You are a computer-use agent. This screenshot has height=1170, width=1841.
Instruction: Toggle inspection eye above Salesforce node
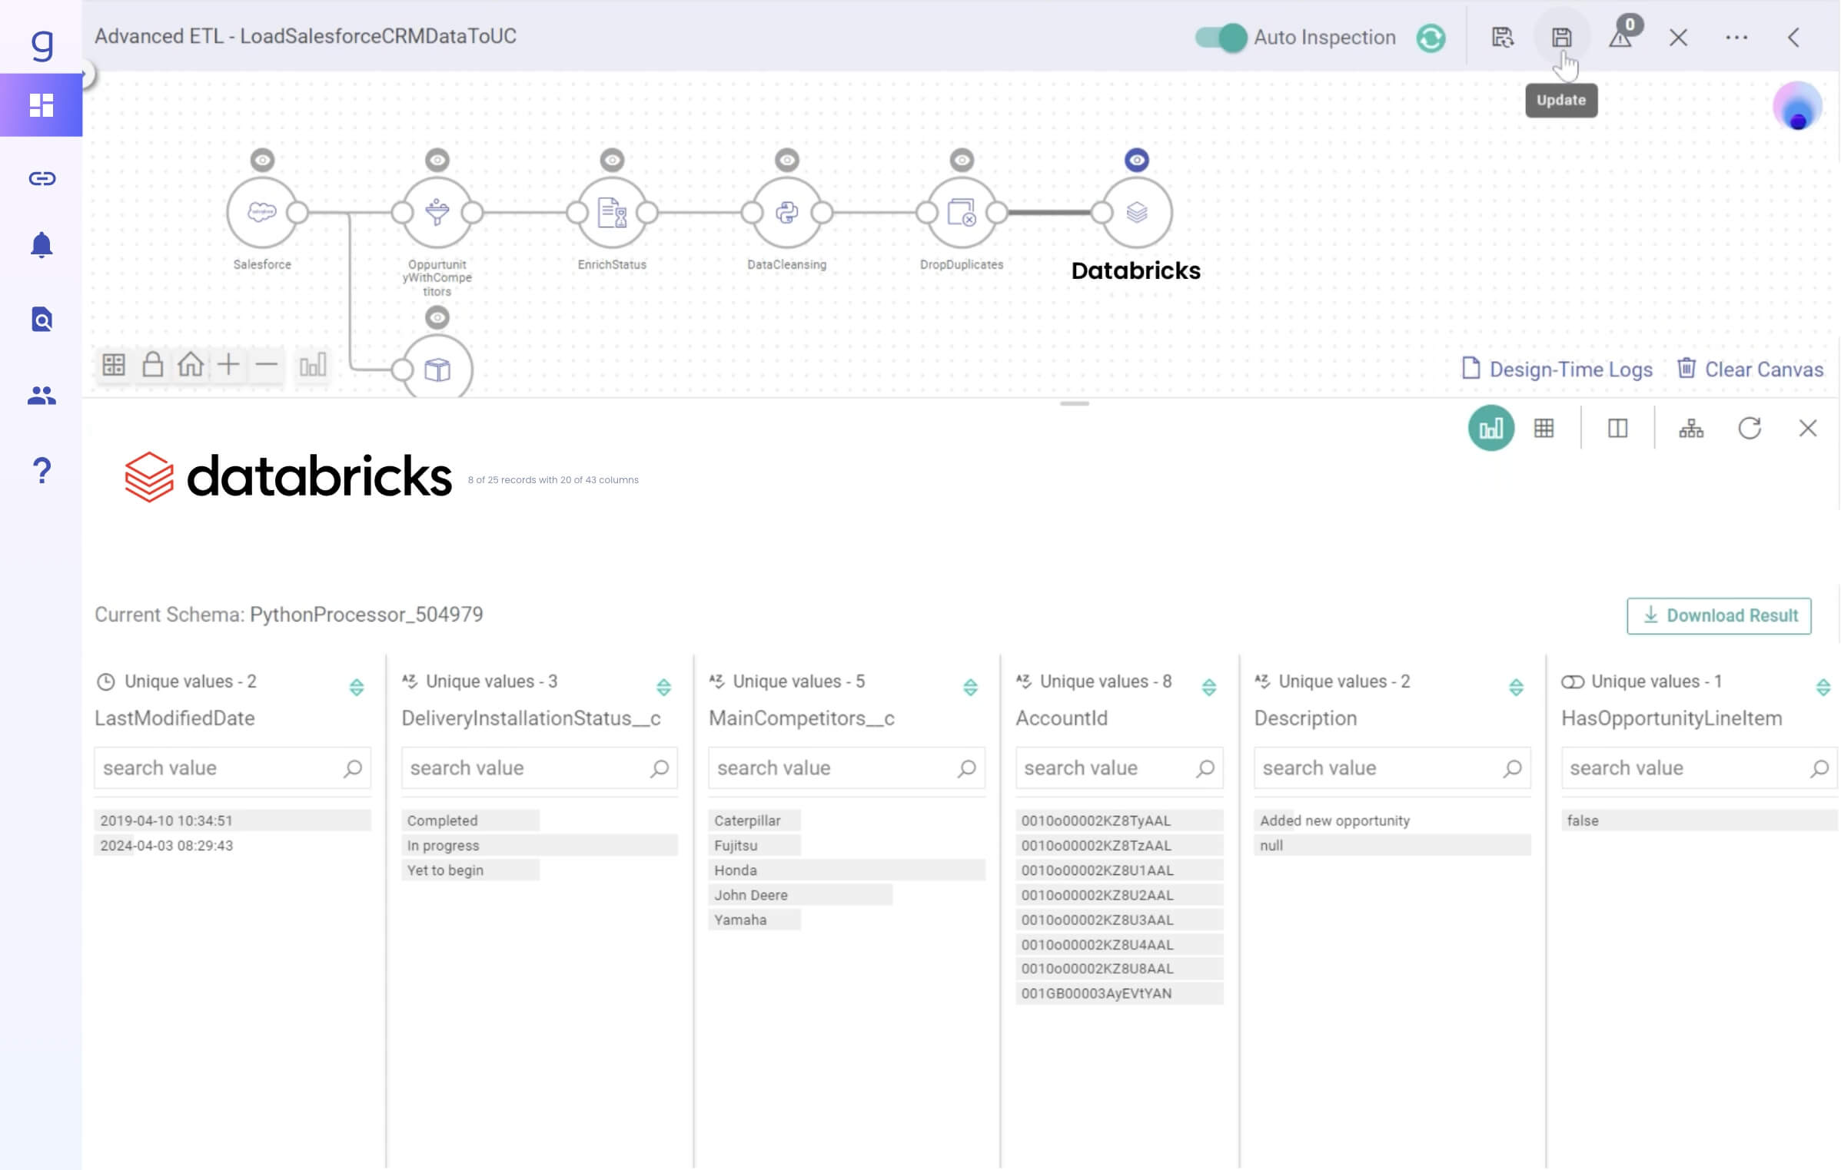pyautogui.click(x=262, y=160)
